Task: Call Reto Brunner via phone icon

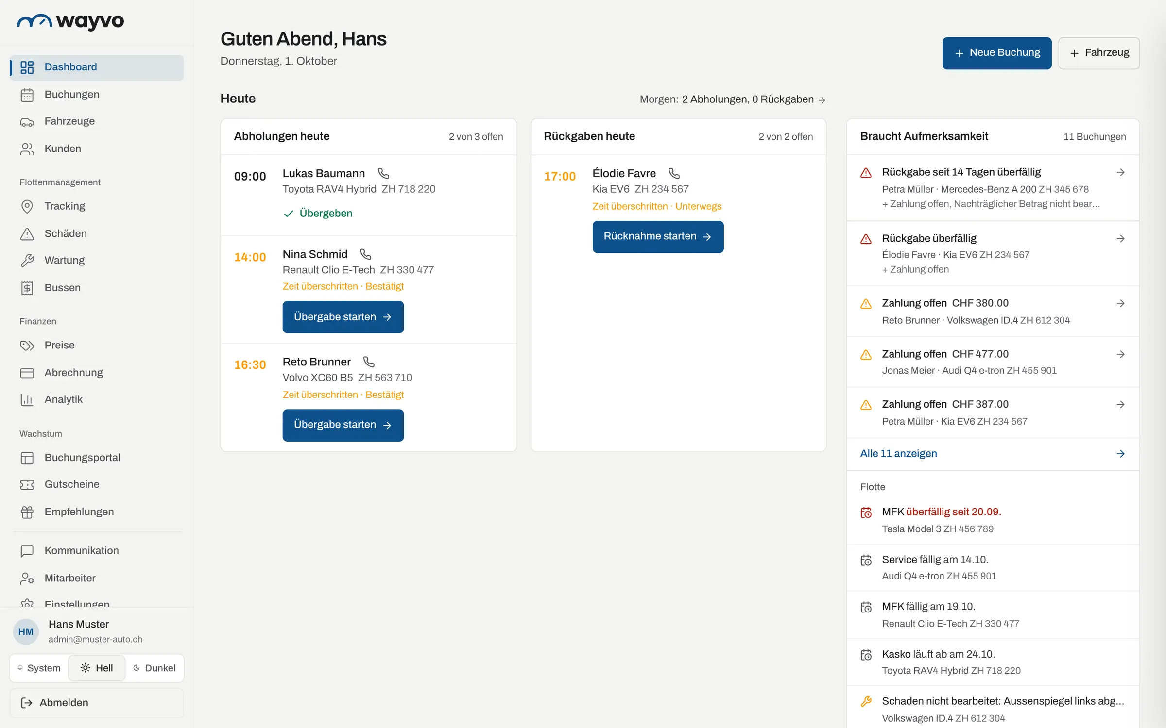Action: coord(369,362)
